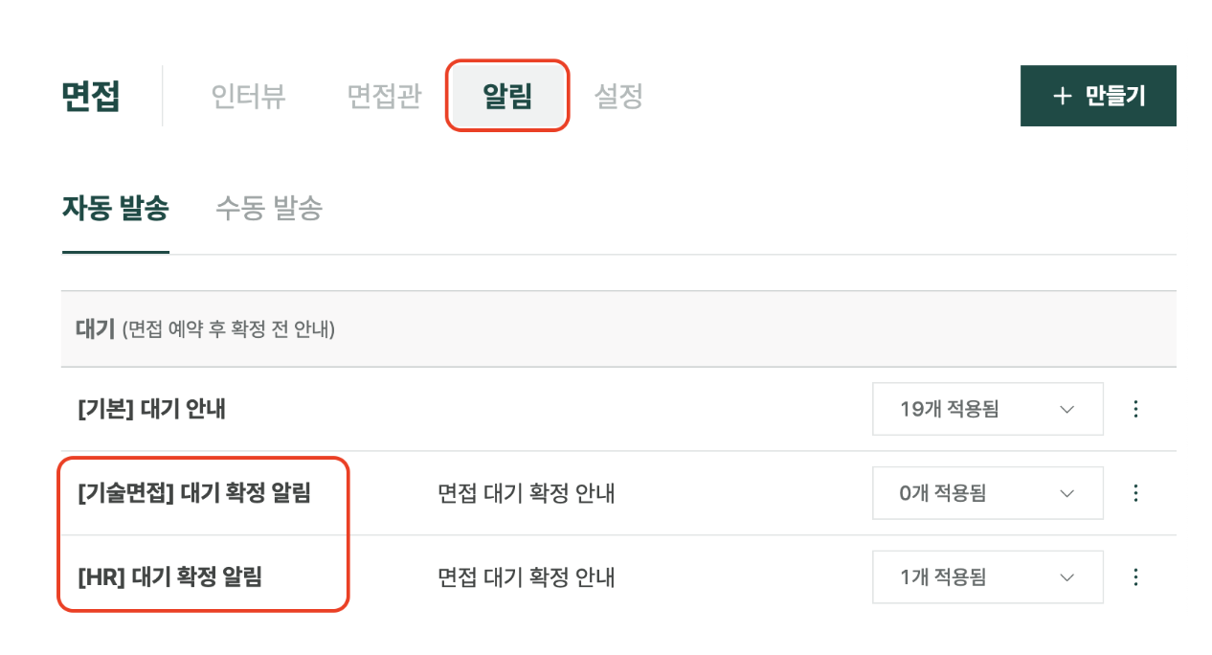Select the 자동 발송 sub-tab

coord(115,208)
